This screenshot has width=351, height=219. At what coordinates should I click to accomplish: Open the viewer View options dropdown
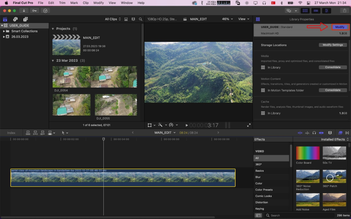[x=244, y=19]
